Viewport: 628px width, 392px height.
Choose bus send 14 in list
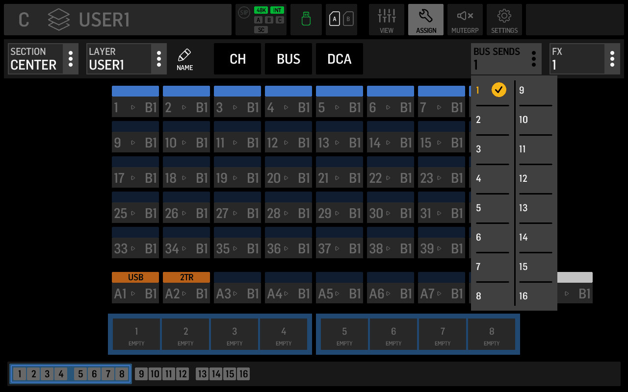[536, 238]
